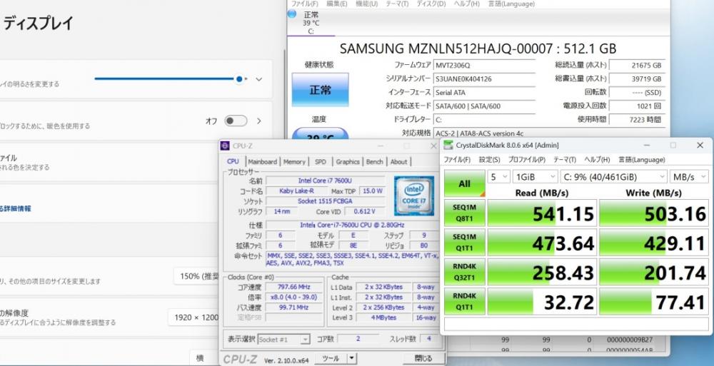This screenshot has height=366, width=714.
Task: Run the RND4K Q1T1 benchmark
Action: [x=465, y=301]
